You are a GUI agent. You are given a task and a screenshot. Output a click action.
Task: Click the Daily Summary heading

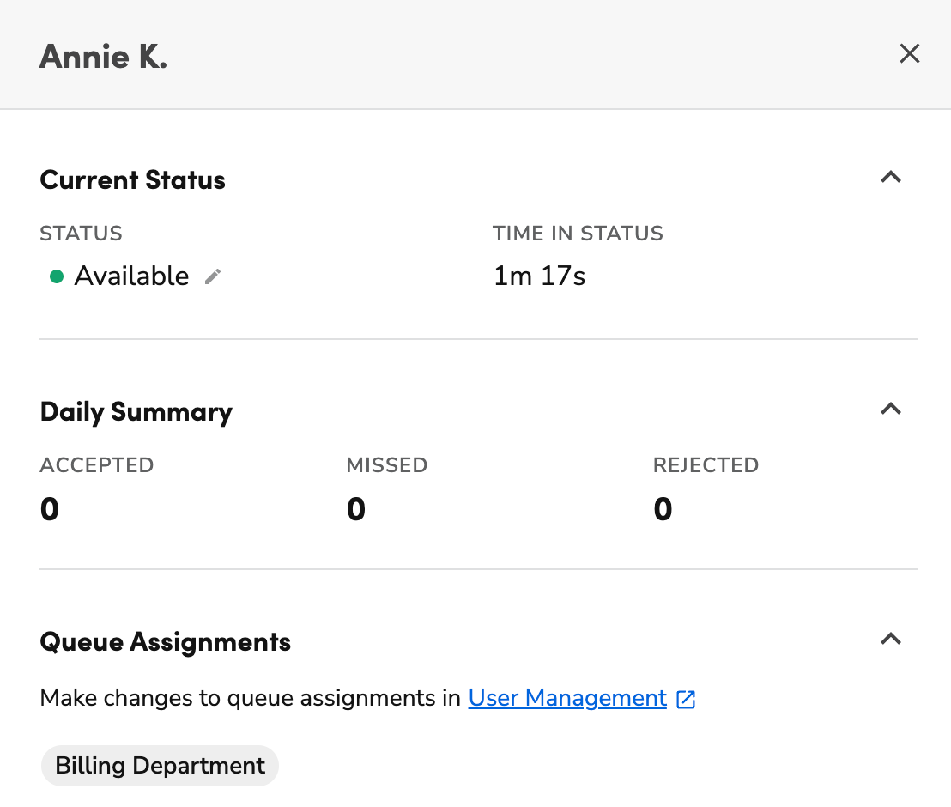coord(136,412)
